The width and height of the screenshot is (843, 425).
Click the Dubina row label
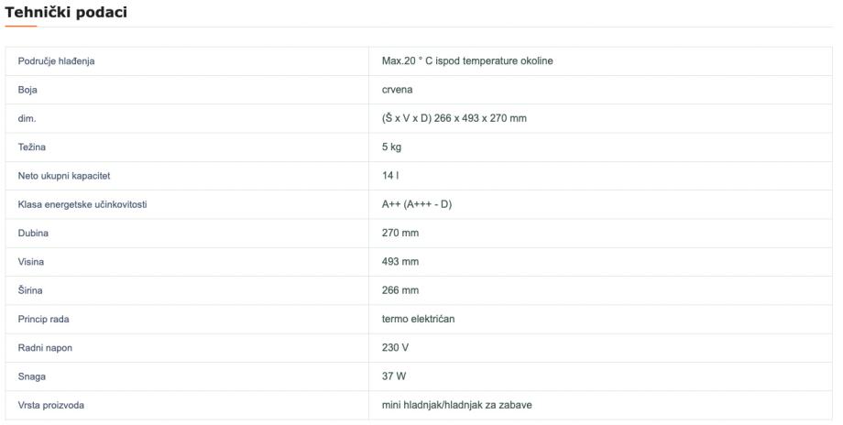[33, 233]
